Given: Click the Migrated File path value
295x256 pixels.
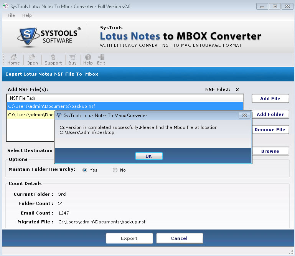Looking at the screenshot, I should coord(102,222).
